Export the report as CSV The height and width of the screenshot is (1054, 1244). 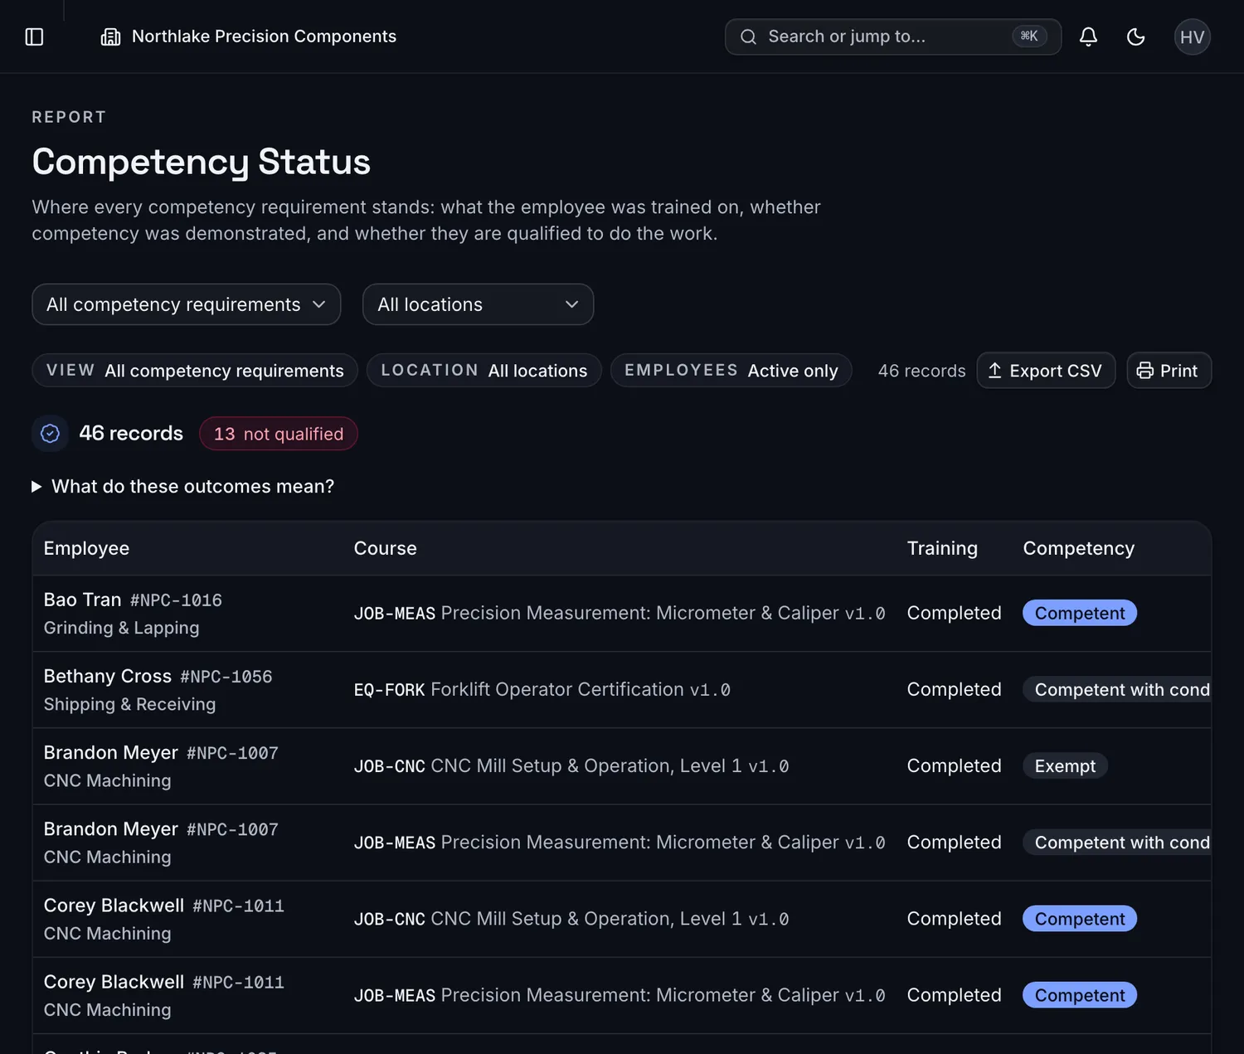1046,371
